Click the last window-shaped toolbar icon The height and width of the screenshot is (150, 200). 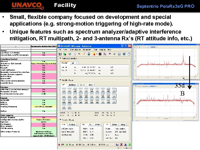click(x=129, y=54)
